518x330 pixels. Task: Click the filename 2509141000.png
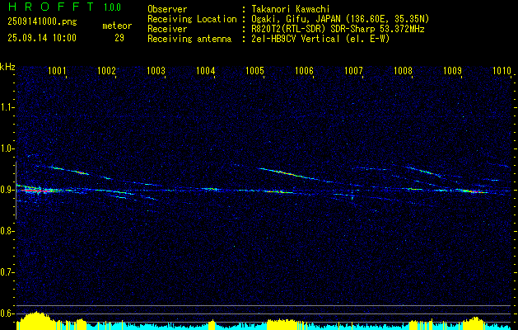(x=42, y=22)
